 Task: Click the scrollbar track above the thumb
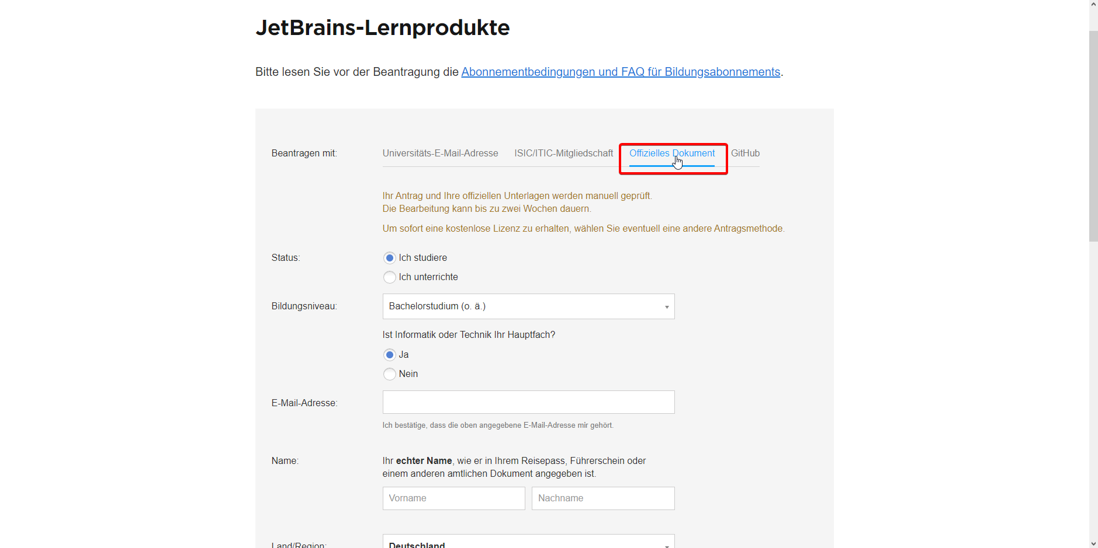click(1093, 19)
